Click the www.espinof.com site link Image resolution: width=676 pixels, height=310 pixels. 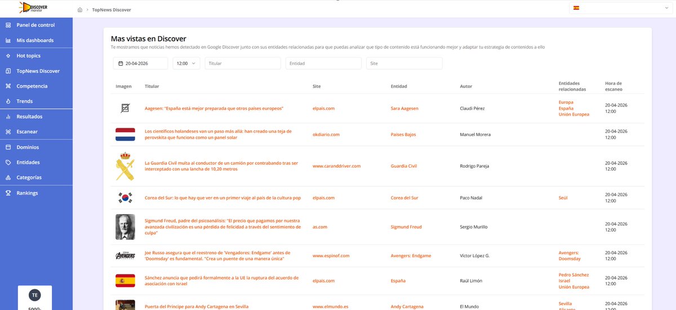[x=331, y=255]
